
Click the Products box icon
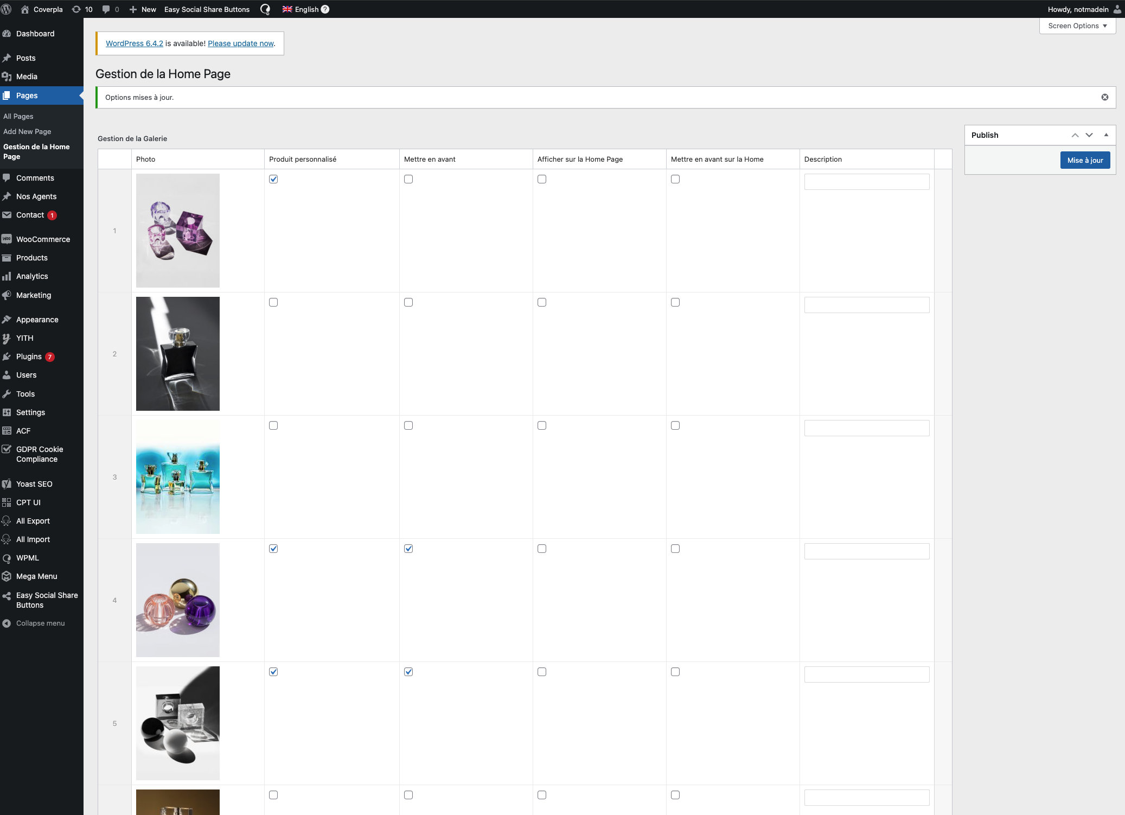(x=7, y=258)
